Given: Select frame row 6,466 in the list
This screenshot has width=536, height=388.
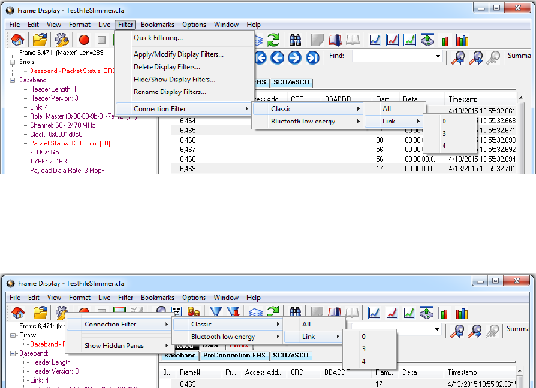Looking at the screenshot, I should (x=188, y=140).
